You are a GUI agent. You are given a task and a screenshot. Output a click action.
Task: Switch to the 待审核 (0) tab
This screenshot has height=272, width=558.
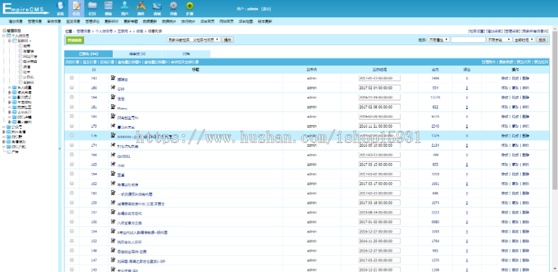coord(138,54)
